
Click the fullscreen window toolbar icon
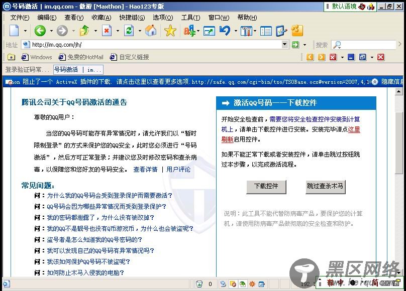click(x=209, y=31)
